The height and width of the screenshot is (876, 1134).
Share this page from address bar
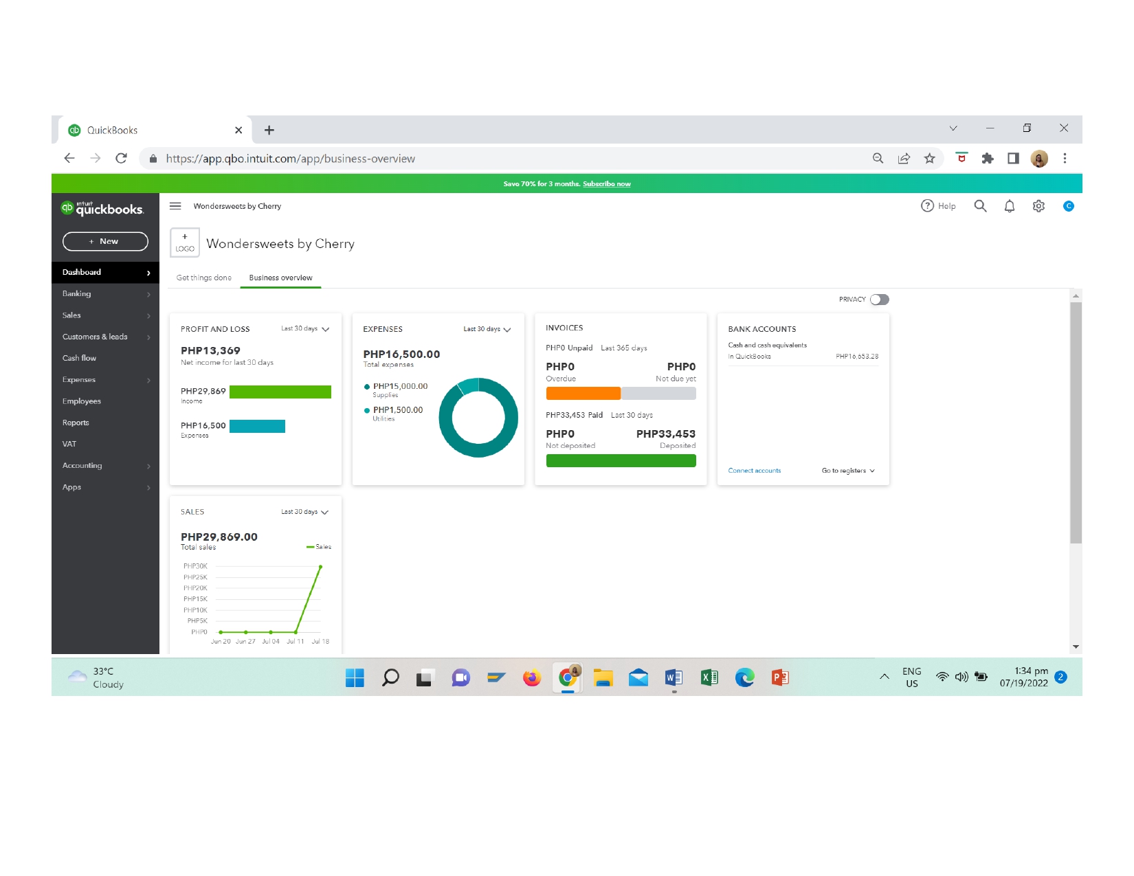pyautogui.click(x=904, y=159)
